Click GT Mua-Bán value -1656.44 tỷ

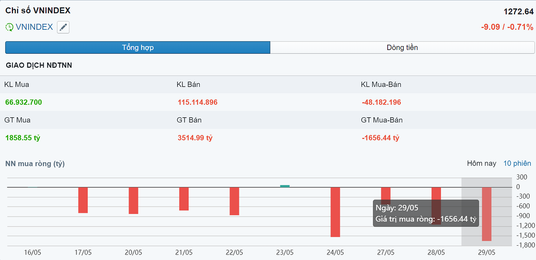[381, 138]
